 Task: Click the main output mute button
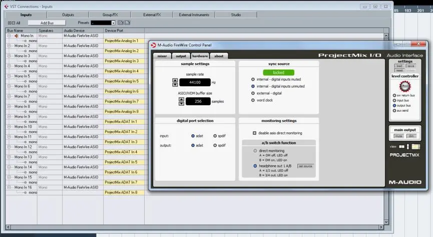(398, 136)
